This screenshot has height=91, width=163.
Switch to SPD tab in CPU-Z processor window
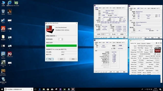(x=111, y=8)
